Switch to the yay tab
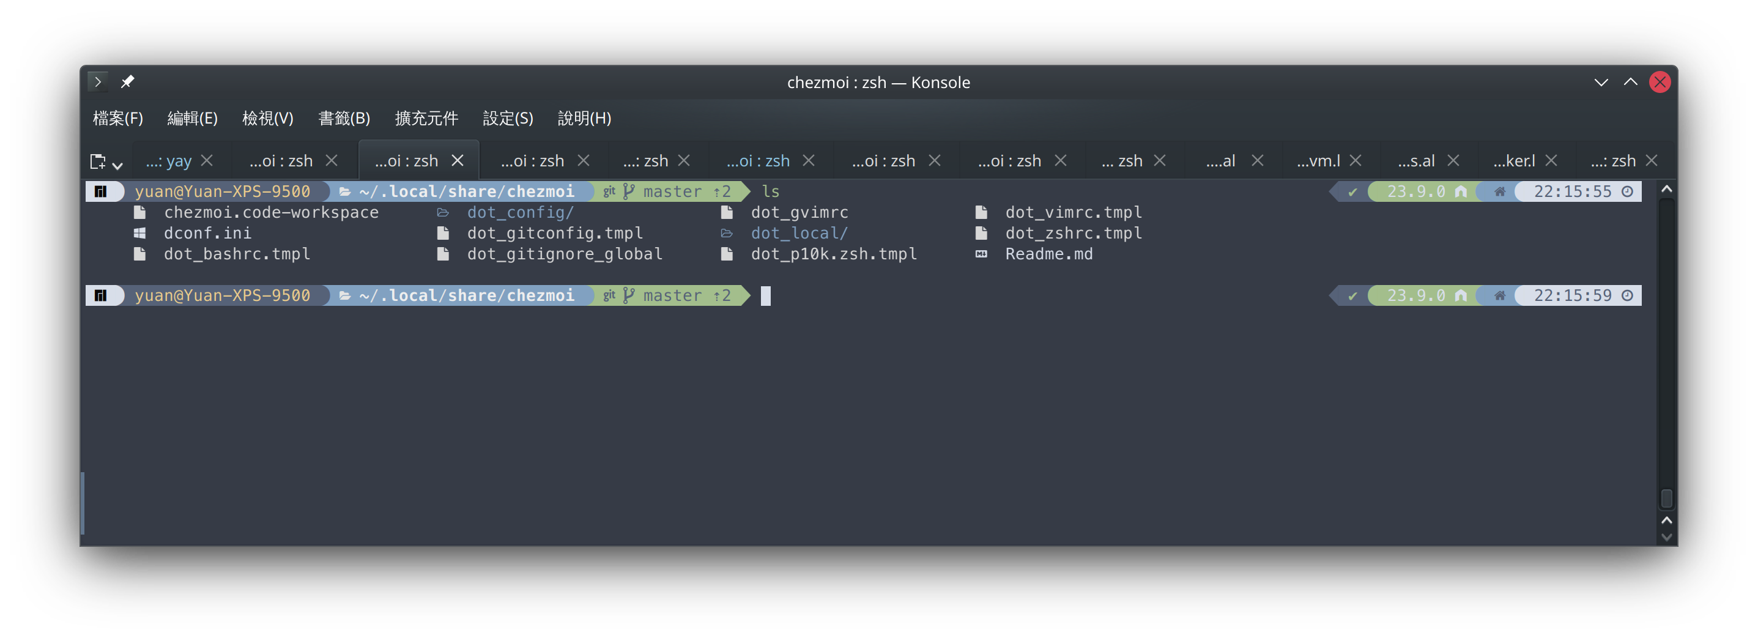 169,161
